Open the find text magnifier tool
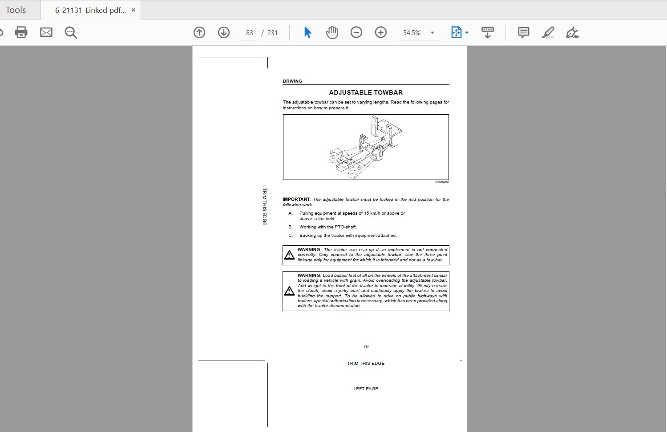Screen dimensions: 667x432 (71, 32)
